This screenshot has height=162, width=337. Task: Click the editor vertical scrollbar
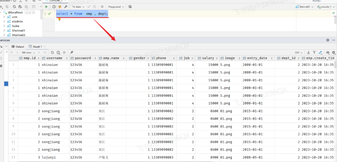(335, 20)
